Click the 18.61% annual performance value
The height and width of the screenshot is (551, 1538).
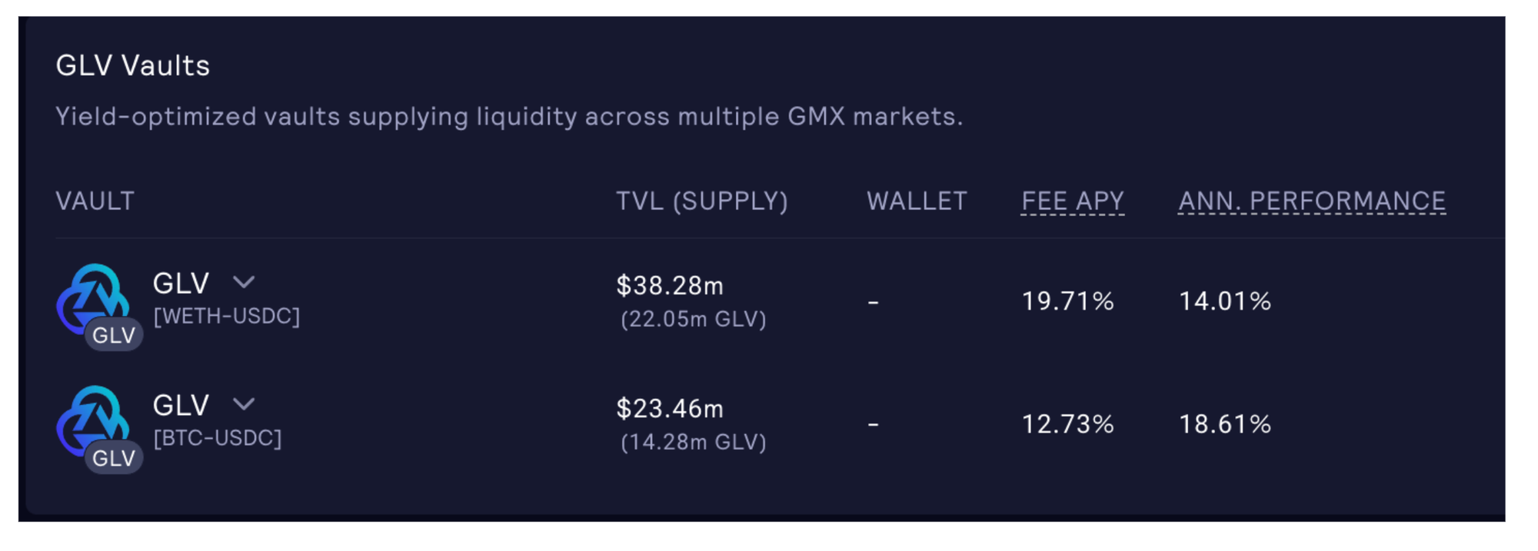point(1224,424)
